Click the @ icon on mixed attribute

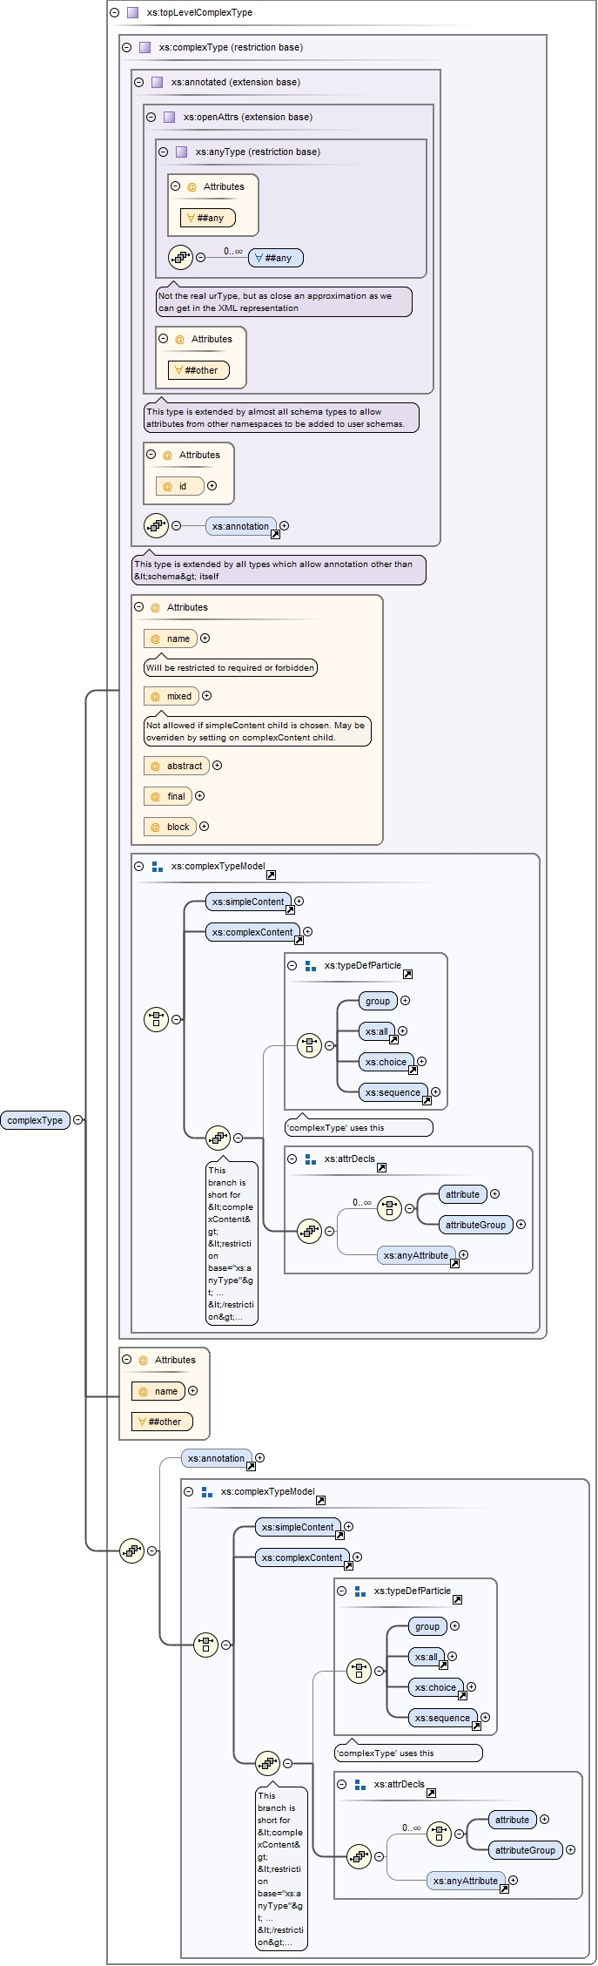click(x=155, y=696)
